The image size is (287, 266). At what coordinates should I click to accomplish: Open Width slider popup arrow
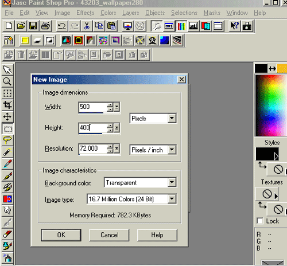point(117,107)
